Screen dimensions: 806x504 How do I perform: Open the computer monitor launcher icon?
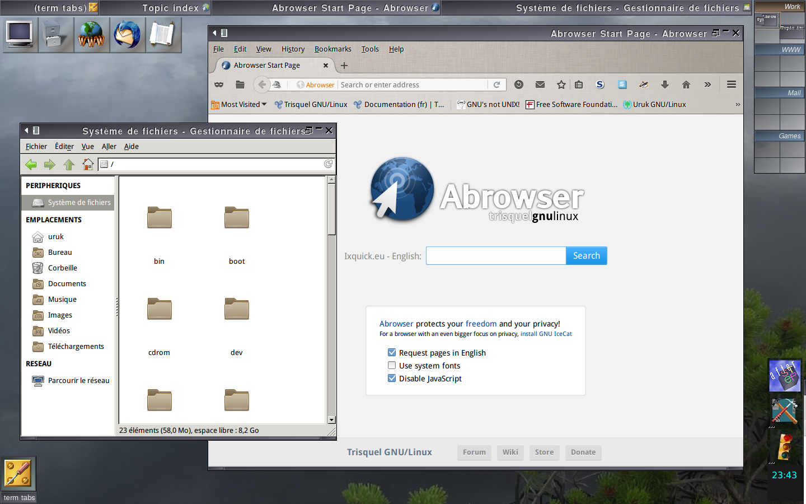point(20,35)
